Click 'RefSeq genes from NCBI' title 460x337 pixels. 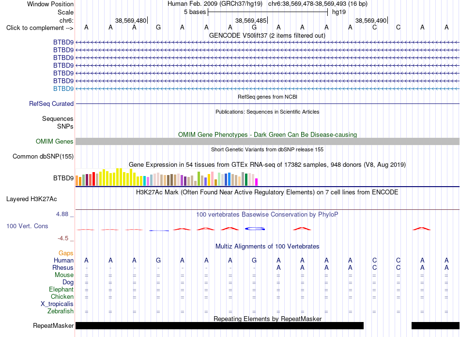(267, 97)
